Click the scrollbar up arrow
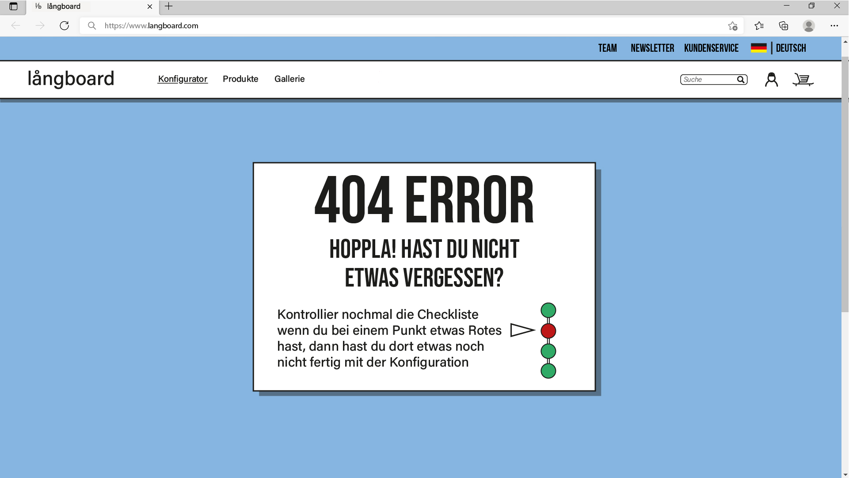The height and width of the screenshot is (478, 849). pyautogui.click(x=845, y=42)
